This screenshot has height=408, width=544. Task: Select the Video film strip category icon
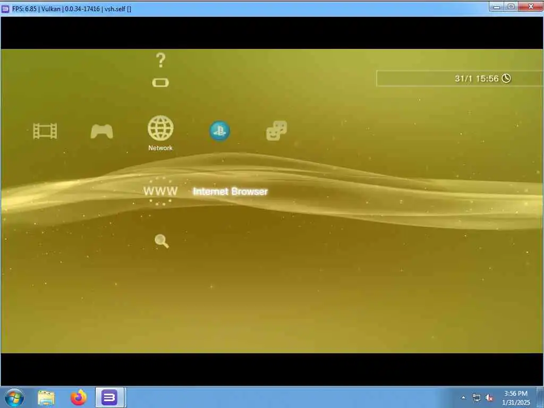coord(45,131)
